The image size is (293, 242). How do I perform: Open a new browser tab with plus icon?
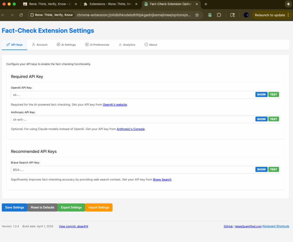tap(206, 4)
